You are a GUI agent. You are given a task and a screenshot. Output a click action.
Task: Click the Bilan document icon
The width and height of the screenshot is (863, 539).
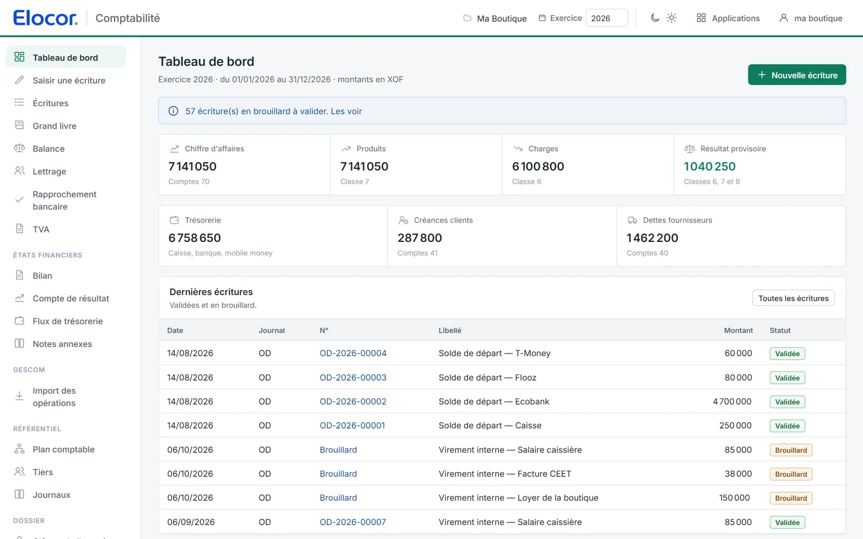point(19,275)
